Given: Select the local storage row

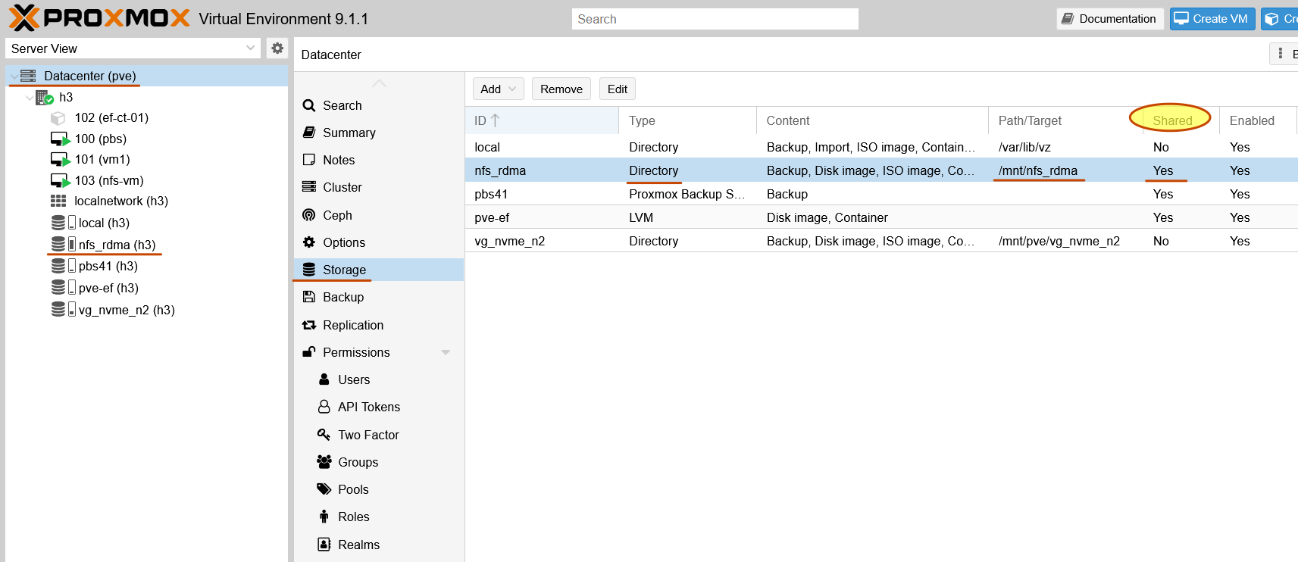Looking at the screenshot, I should pos(881,147).
